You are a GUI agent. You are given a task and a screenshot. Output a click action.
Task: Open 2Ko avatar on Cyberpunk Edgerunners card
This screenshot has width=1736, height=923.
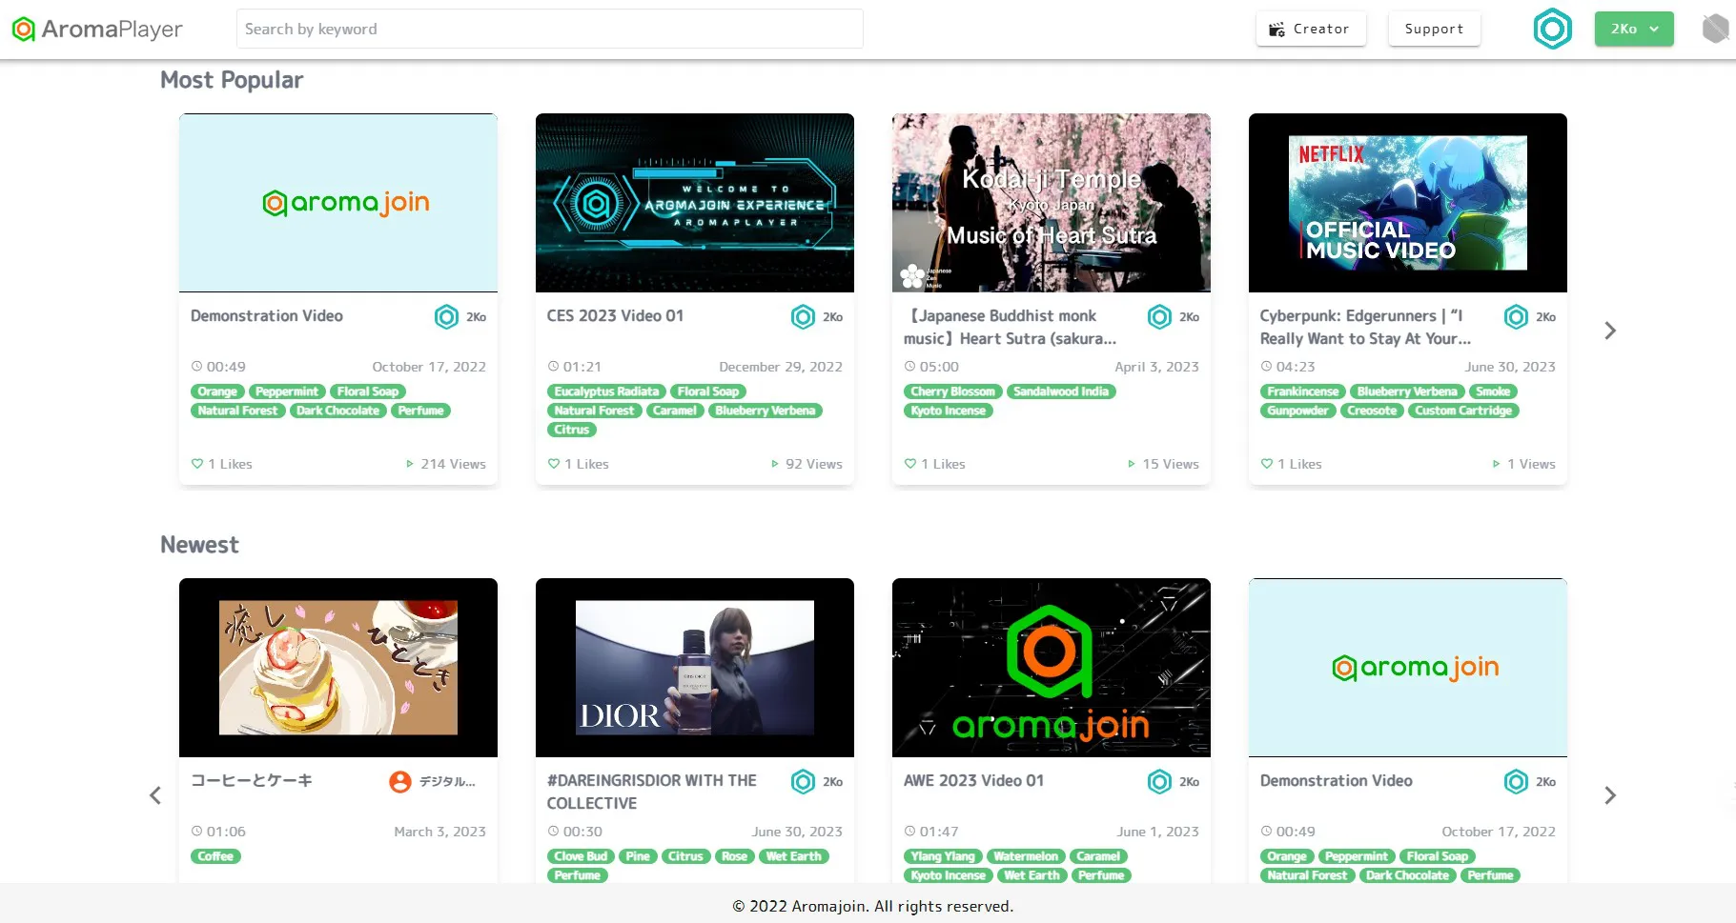pyautogui.click(x=1517, y=317)
